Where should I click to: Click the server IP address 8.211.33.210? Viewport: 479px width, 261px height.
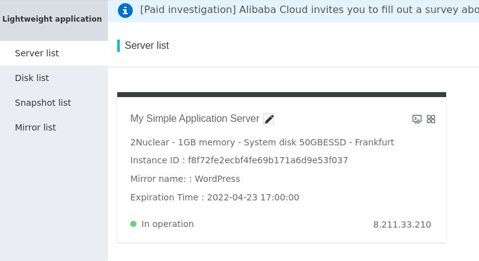tap(402, 225)
